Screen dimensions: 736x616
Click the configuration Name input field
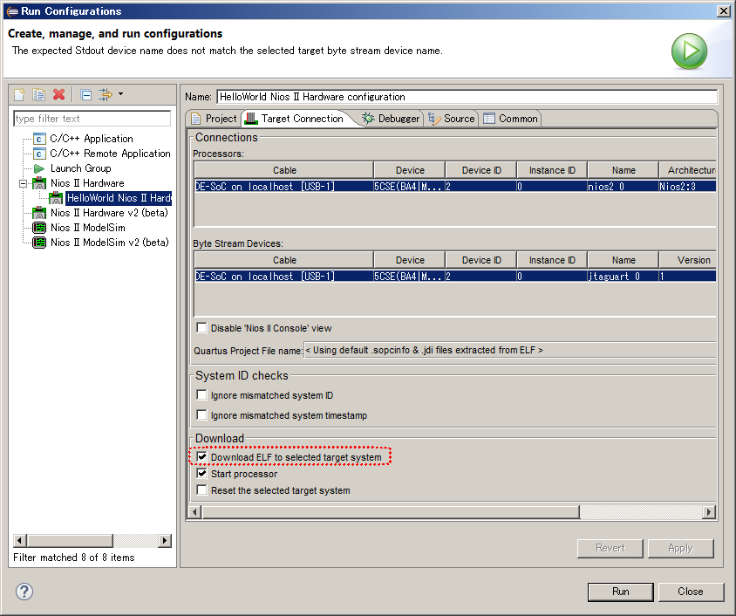coord(467,97)
